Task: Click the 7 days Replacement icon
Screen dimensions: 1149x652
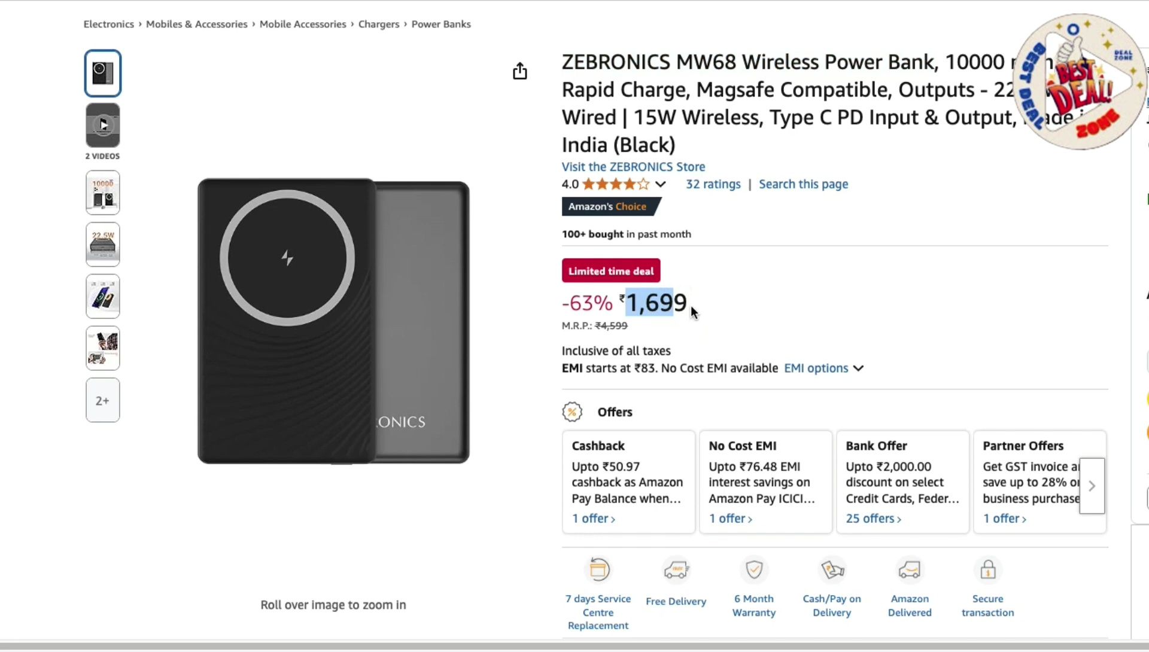Action: click(x=598, y=569)
